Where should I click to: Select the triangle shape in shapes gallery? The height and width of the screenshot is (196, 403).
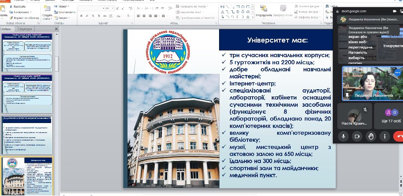222,12
